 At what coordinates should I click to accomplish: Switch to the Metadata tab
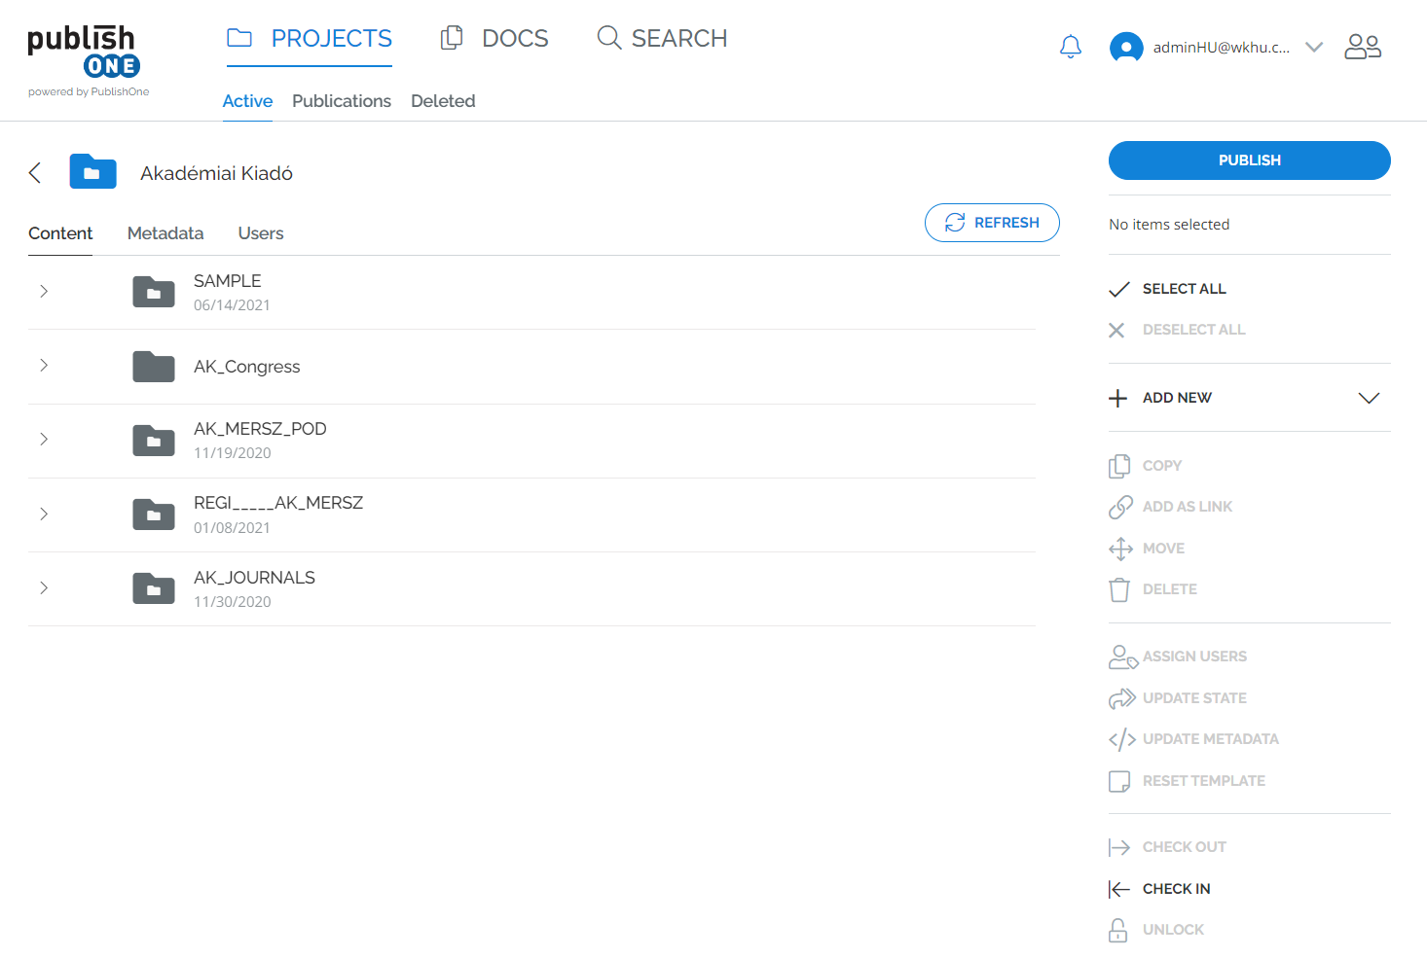click(165, 233)
